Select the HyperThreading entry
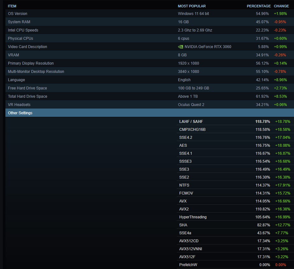The image size is (294, 269). point(193,217)
